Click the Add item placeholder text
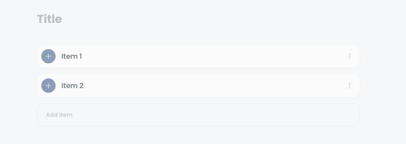Image resolution: width=406 pixels, height=144 pixels. click(59, 115)
